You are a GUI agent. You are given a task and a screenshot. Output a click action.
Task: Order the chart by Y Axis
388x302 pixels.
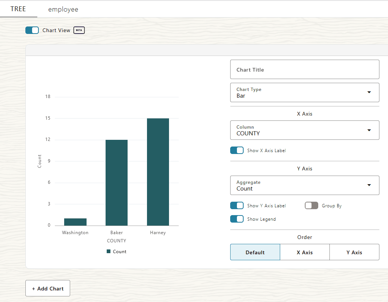coord(354,252)
